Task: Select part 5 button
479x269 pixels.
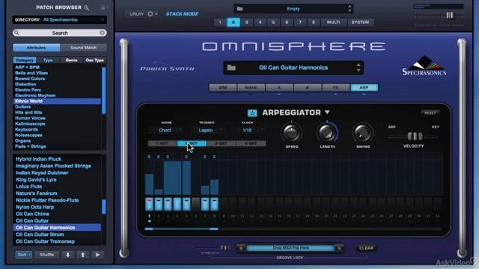Action: (x=273, y=22)
